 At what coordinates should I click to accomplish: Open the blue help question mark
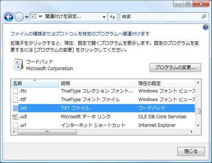point(206,27)
